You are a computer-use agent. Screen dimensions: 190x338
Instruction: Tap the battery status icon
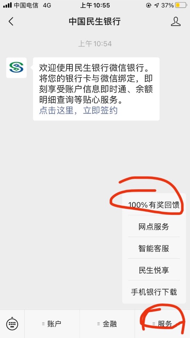point(181,5)
